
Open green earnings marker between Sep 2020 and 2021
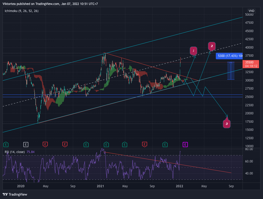click(86, 144)
